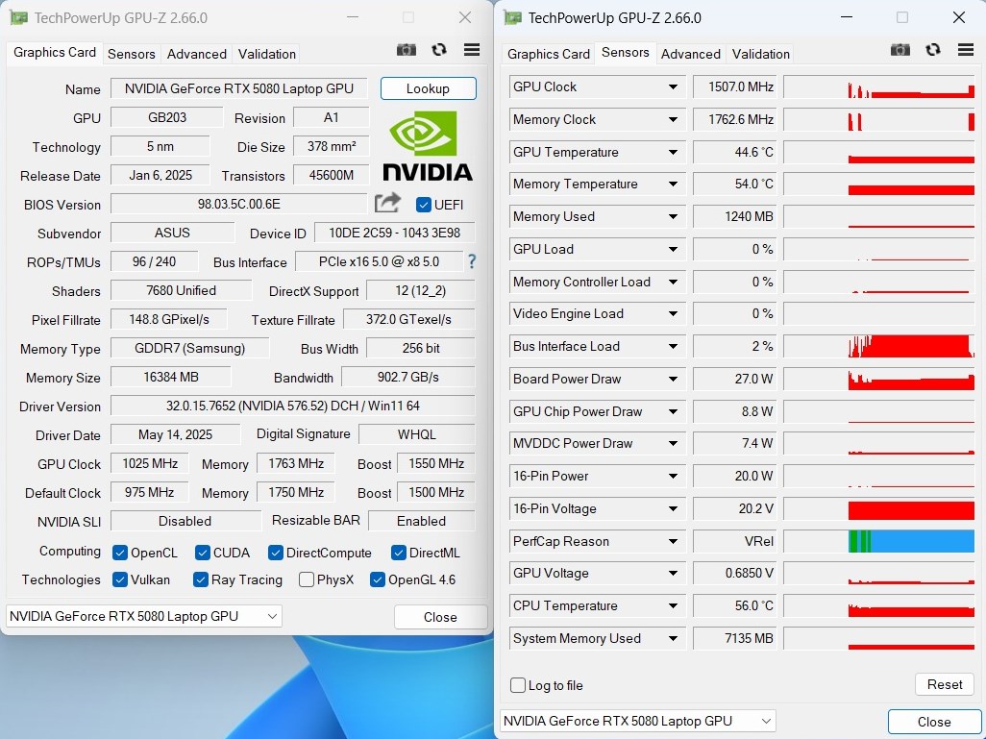Click the Bus Interface Load history graph
Viewport: 986px width, 739px height.
879,347
